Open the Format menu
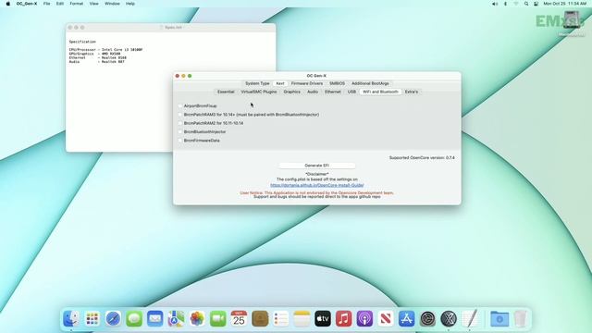This screenshot has width=592, height=333. click(x=76, y=4)
